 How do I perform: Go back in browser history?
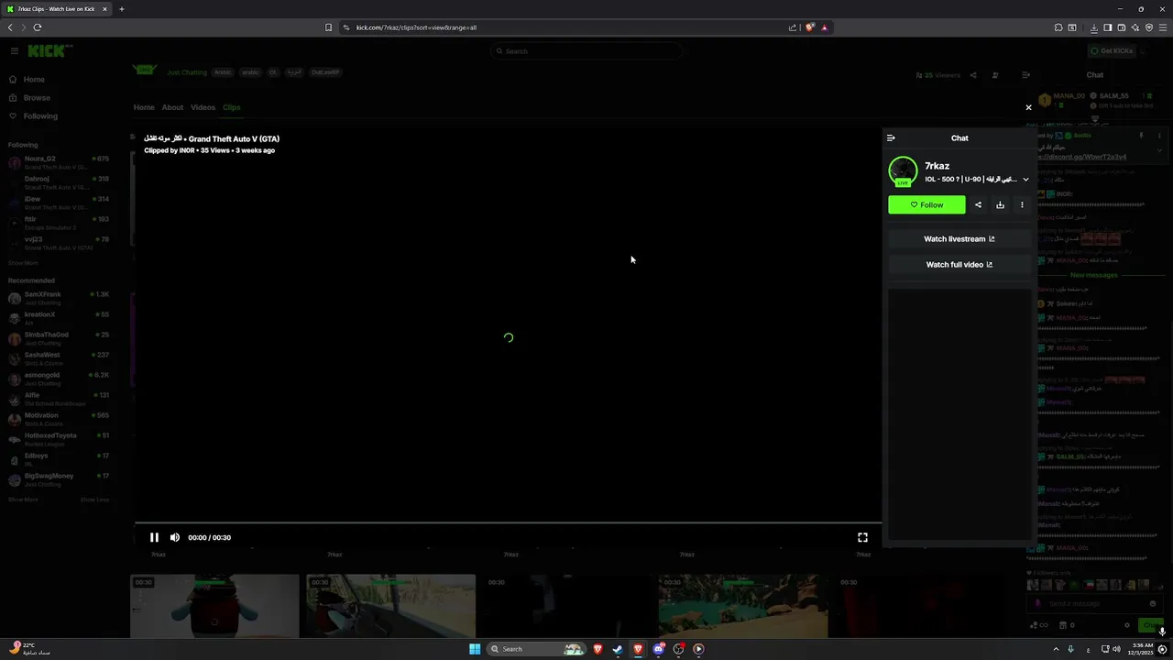[x=10, y=27]
